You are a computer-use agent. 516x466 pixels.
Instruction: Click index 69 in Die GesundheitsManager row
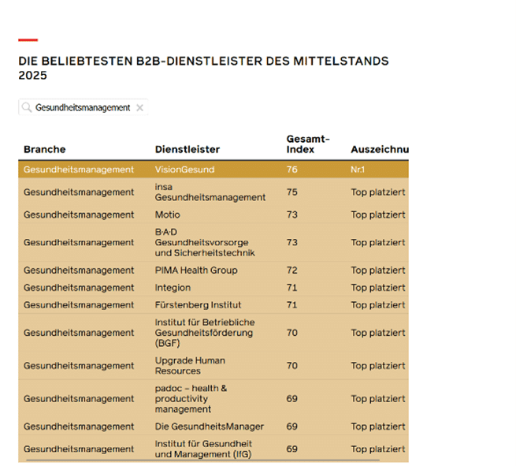pos(292,427)
